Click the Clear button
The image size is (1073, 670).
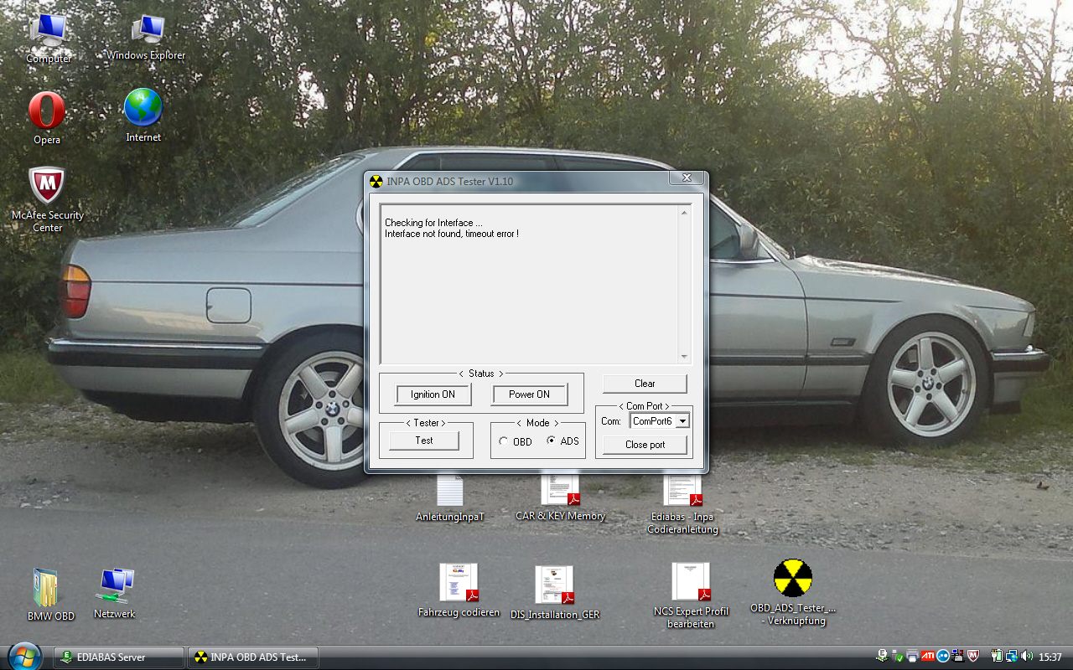click(644, 384)
